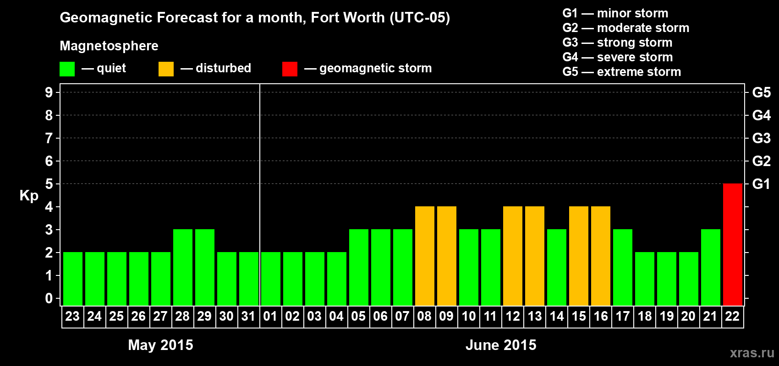Viewport: 779px width, 366px height.
Task: Click date label 19 on the axis
Action: click(666, 316)
